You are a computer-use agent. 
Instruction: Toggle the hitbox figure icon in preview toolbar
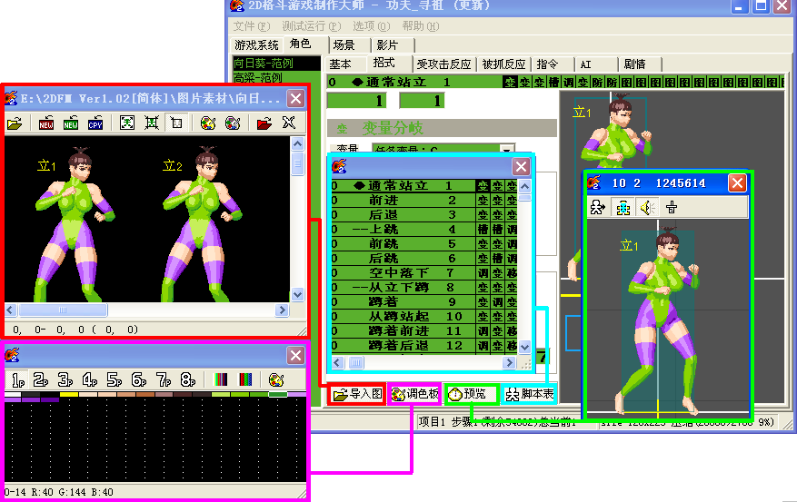[623, 208]
